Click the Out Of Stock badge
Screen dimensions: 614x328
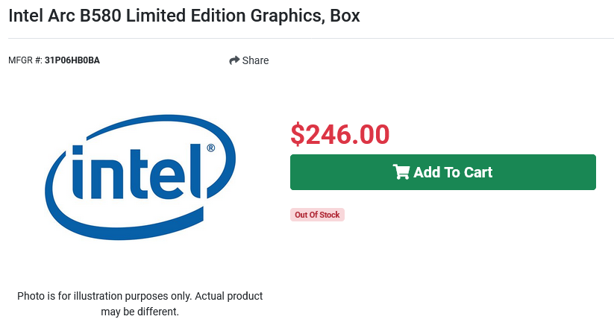317,215
